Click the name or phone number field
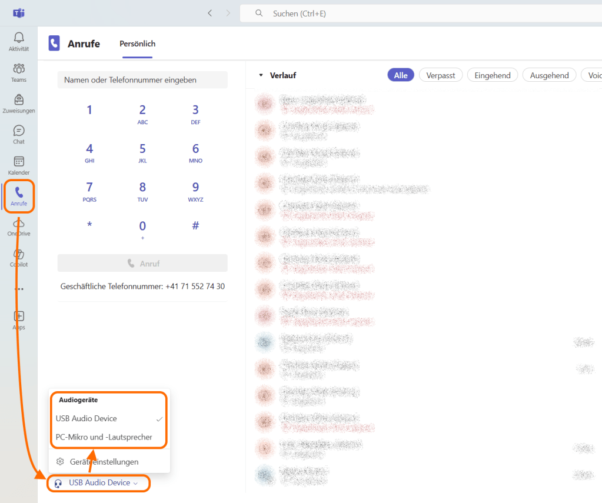 point(142,80)
